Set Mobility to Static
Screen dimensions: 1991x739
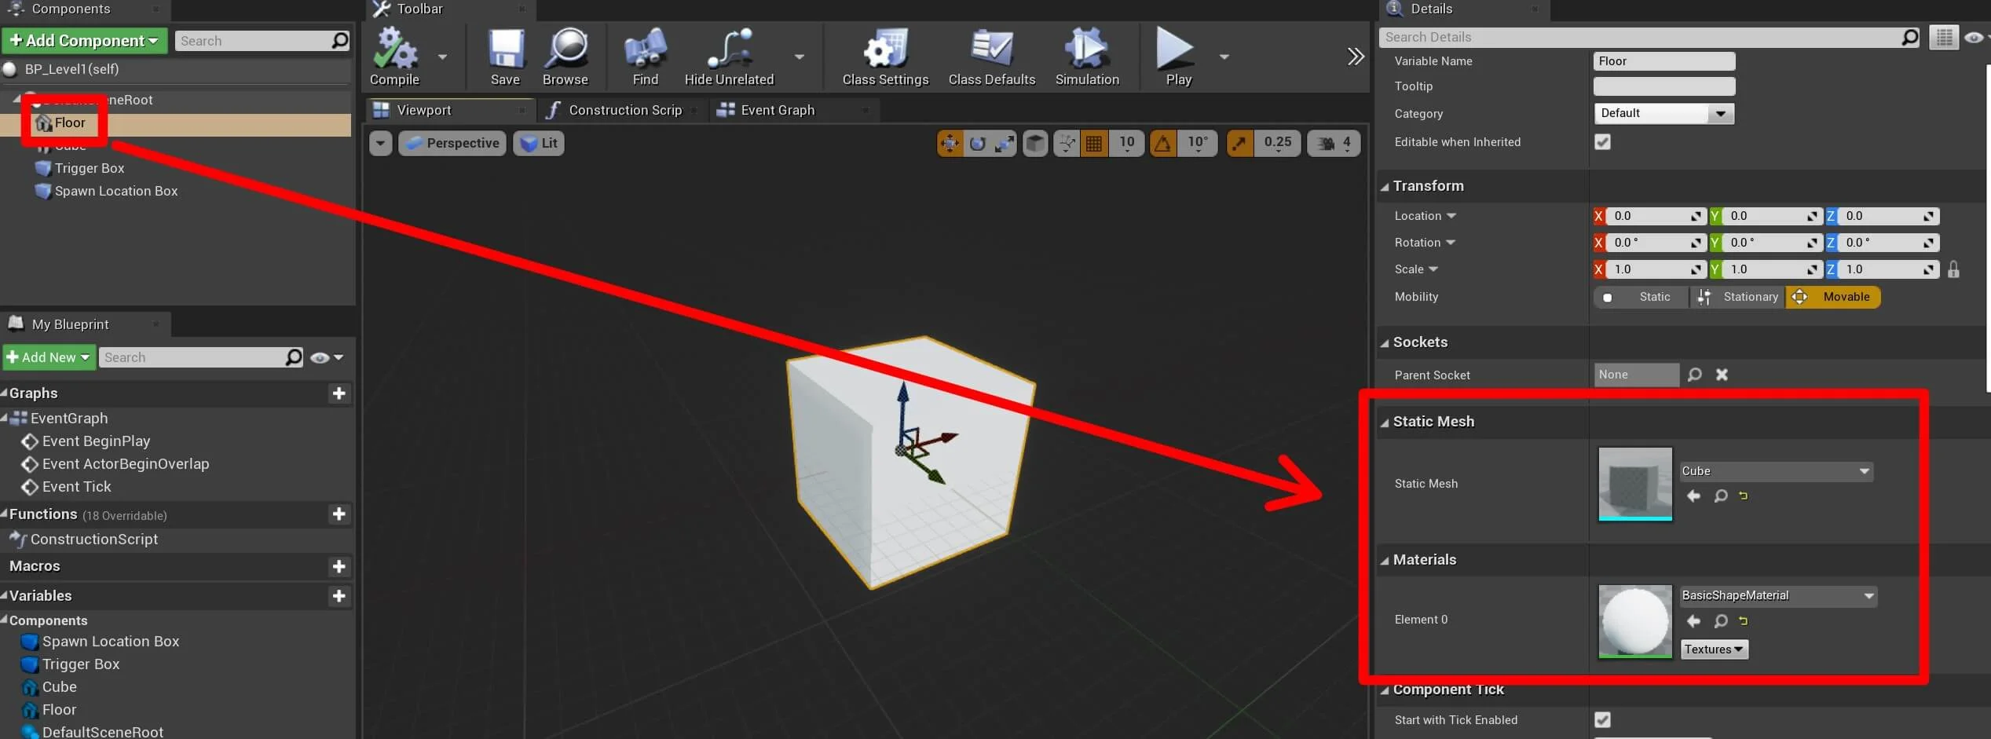coord(1643,297)
